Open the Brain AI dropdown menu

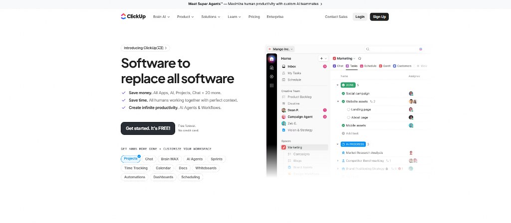click(161, 16)
